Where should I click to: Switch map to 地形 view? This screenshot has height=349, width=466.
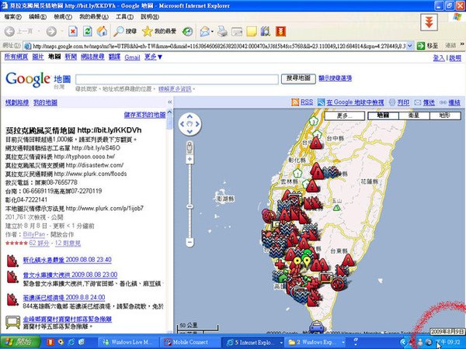pos(445,116)
